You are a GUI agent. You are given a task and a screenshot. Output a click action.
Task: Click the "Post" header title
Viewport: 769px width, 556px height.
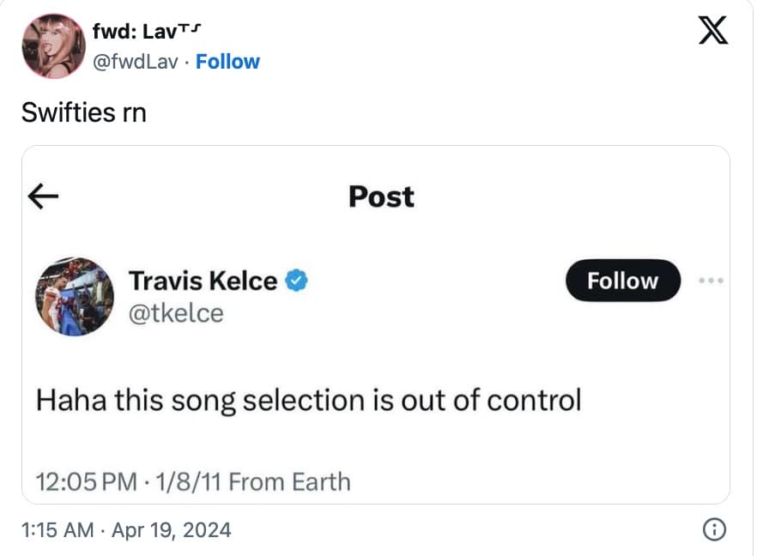(381, 196)
